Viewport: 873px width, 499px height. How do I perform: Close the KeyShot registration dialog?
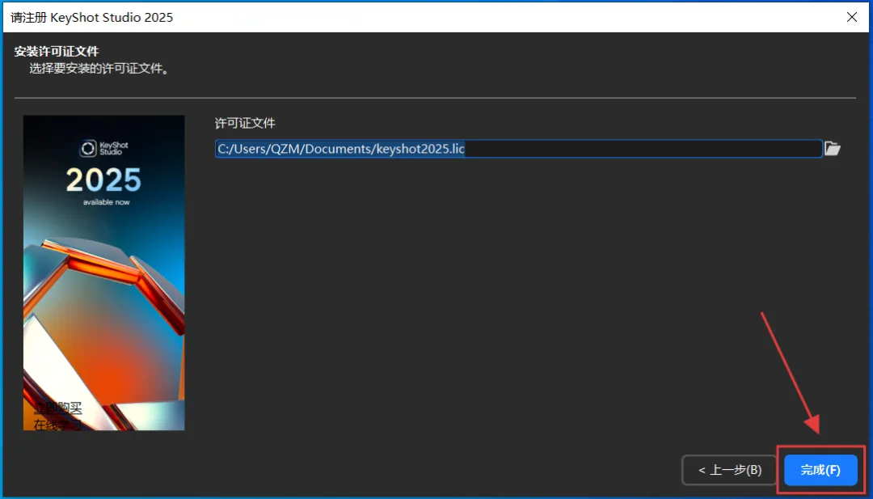851,17
